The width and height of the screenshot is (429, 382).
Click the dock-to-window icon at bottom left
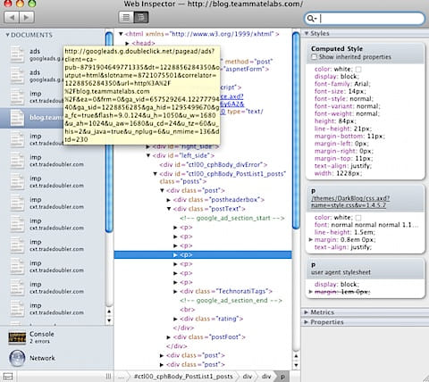pyautogui.click(x=8, y=377)
